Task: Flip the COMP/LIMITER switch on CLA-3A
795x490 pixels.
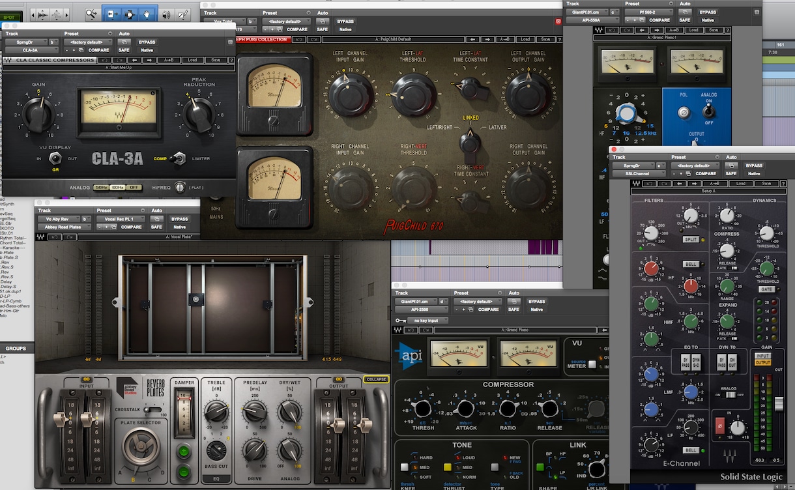Action: point(179,158)
